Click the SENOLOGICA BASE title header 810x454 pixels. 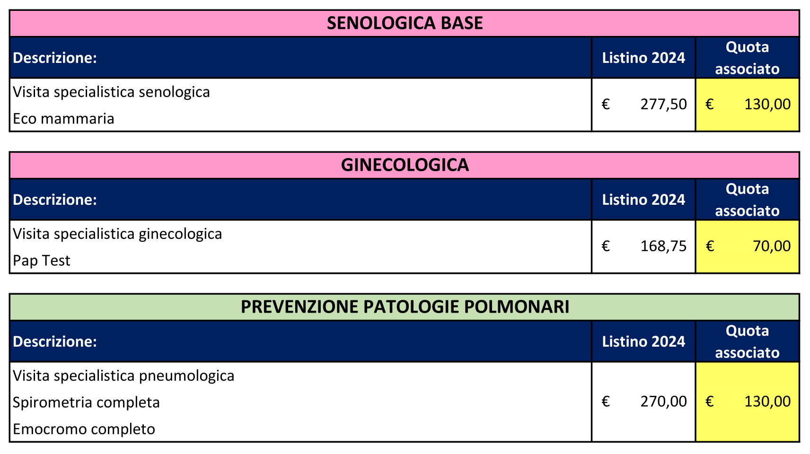click(x=405, y=23)
